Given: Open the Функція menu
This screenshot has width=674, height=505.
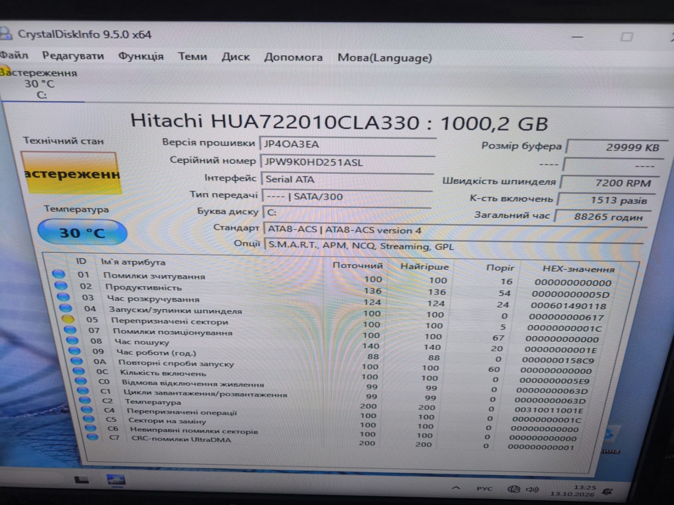Looking at the screenshot, I should 141,56.
